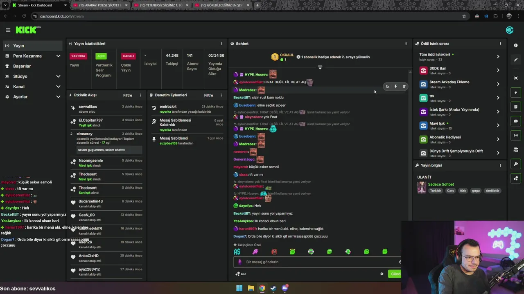The image size is (524, 294).
Task: Open Steam from taskbar
Action: pyautogui.click(x=273, y=288)
